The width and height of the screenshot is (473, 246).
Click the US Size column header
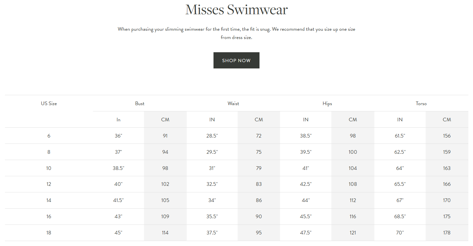pyautogui.click(x=49, y=103)
